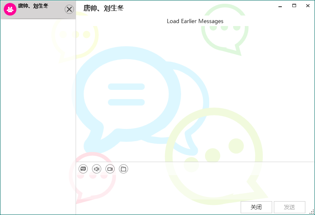Click blank area of left conversation list
The image size is (315, 215).
point(38,118)
